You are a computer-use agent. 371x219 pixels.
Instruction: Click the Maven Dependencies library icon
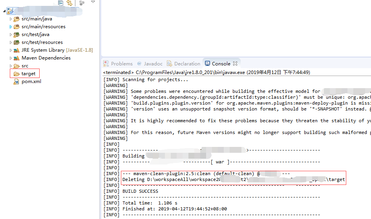pos(16,58)
